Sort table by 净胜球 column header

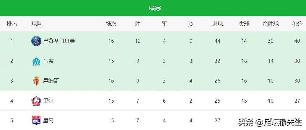(271, 24)
